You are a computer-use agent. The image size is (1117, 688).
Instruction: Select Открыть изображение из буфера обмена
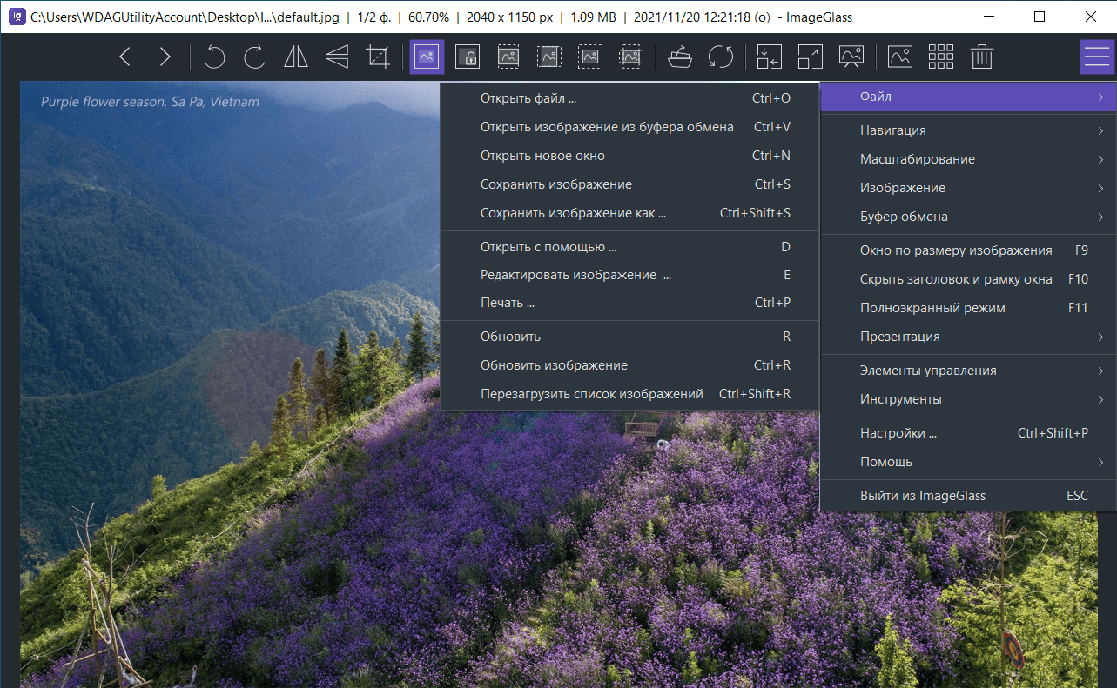(630, 127)
